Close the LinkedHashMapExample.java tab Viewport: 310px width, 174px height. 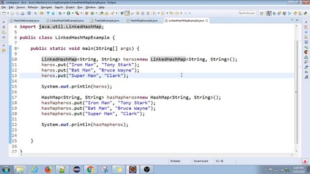coord(207,20)
